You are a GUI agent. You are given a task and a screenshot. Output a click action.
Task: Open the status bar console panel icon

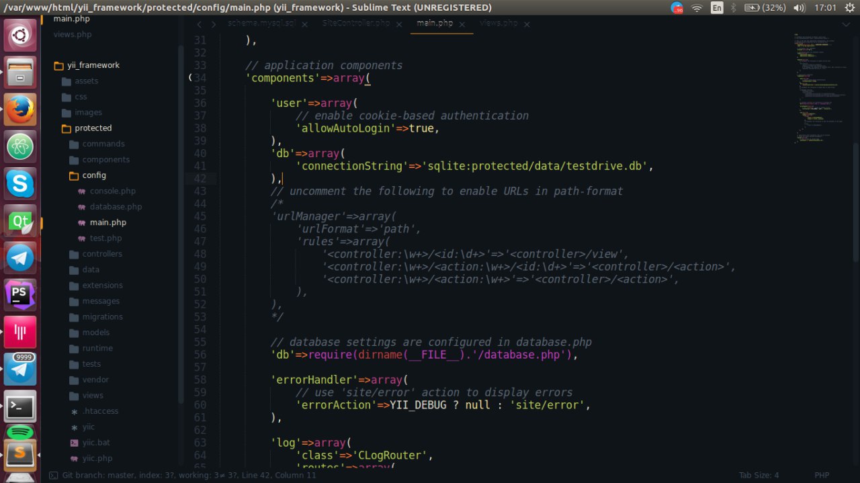(53, 475)
